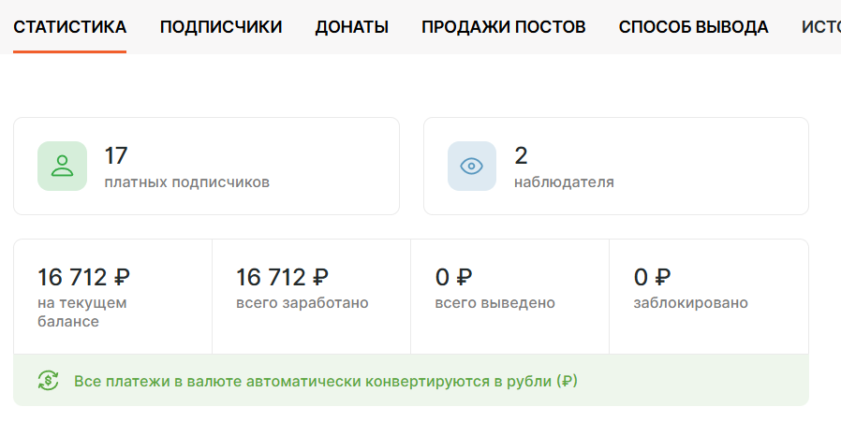Click the currency conversion icon in green banner

coord(49,381)
